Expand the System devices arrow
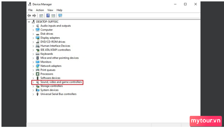The height and width of the screenshot is (129, 224). [33, 90]
